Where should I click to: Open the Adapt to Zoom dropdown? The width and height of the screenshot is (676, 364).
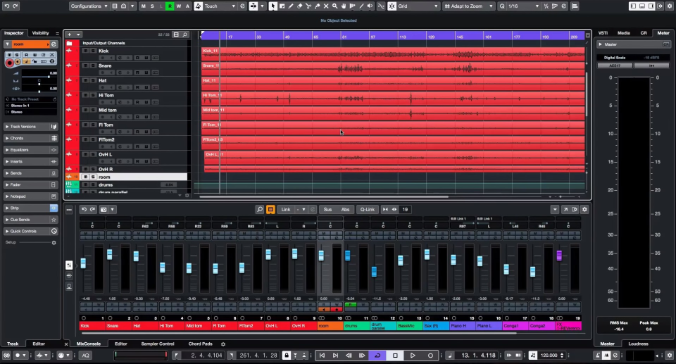point(469,6)
